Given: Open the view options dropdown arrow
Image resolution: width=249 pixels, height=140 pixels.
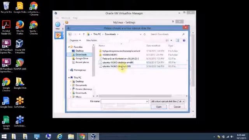Looking at the screenshot, I should [x=171, y=40].
